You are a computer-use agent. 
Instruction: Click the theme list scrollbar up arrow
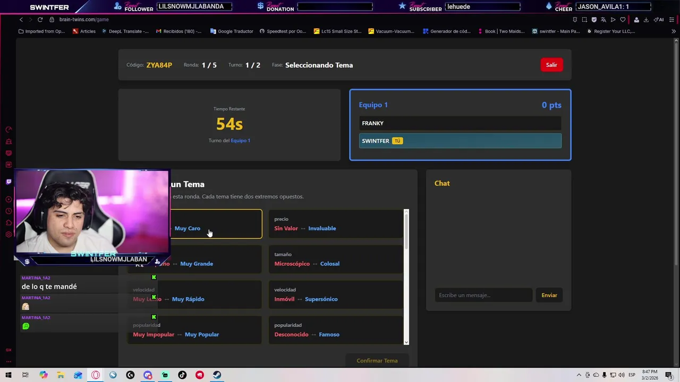tap(406, 212)
